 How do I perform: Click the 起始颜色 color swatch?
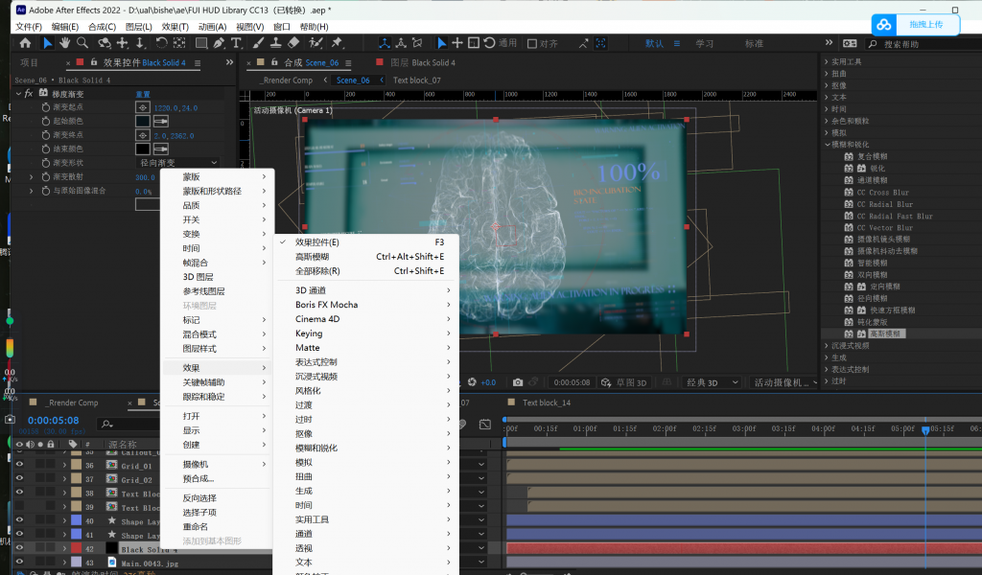tap(143, 122)
